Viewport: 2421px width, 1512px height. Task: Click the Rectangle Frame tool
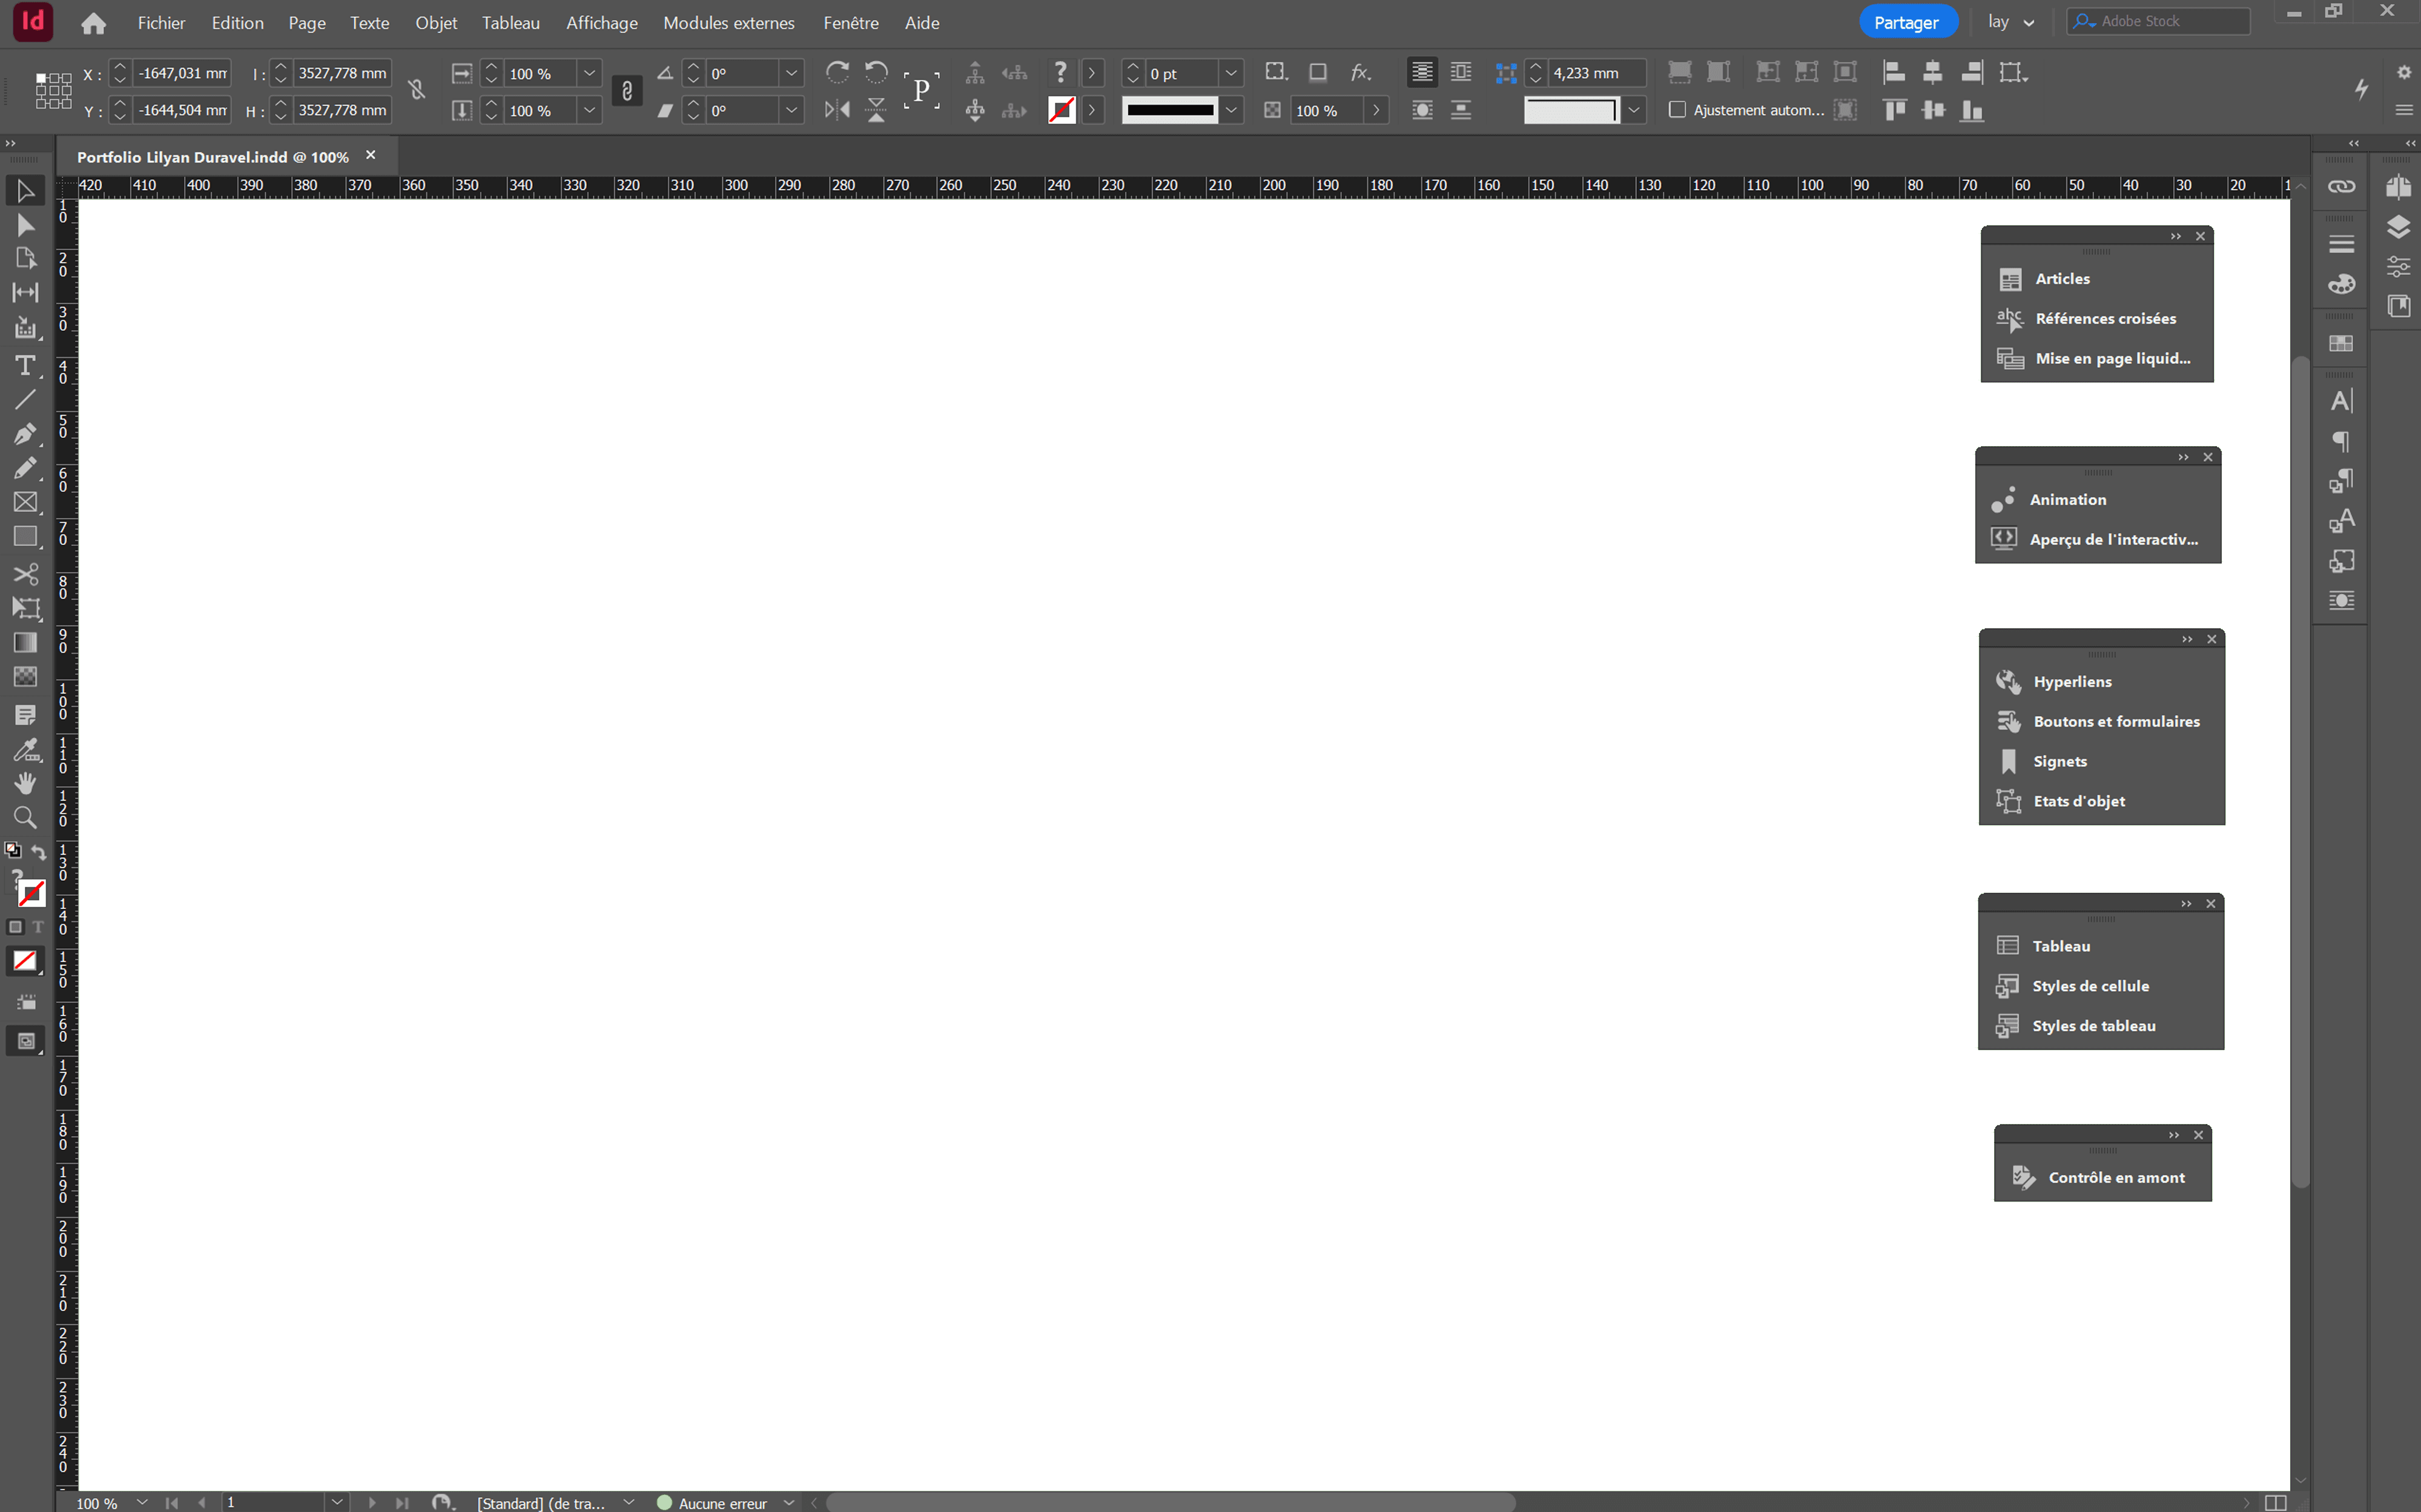tap(25, 502)
